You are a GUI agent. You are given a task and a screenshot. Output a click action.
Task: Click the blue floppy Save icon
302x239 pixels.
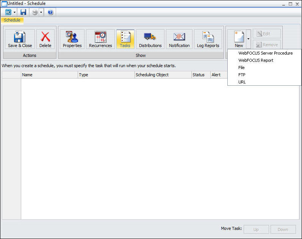23,13
